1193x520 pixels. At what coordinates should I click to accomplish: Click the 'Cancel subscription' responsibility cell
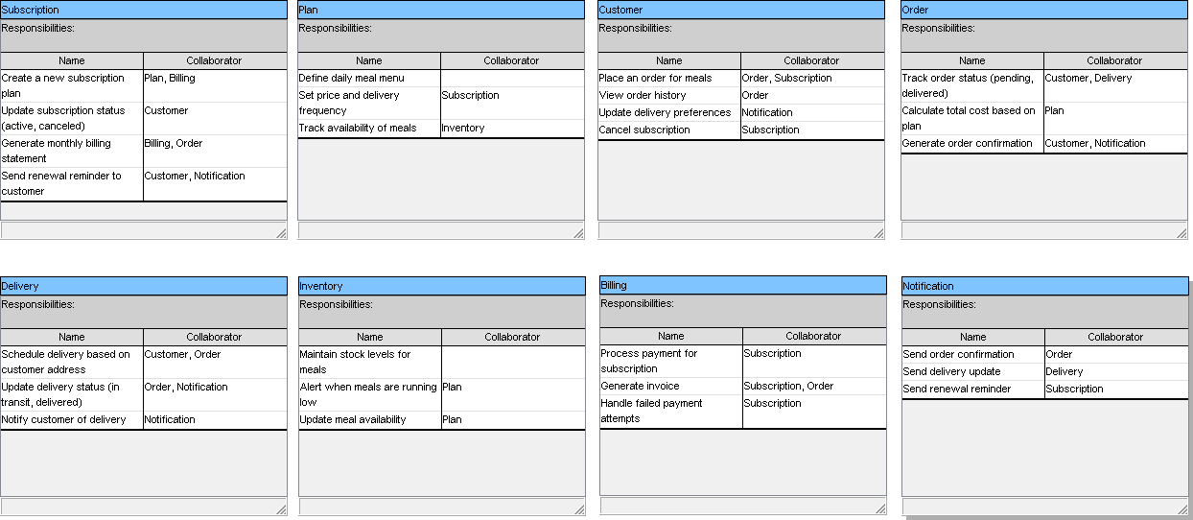(x=669, y=130)
